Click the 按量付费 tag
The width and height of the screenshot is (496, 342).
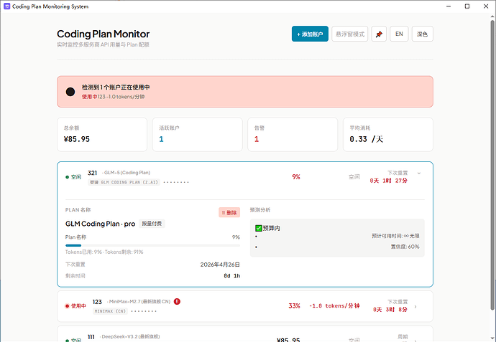click(152, 224)
